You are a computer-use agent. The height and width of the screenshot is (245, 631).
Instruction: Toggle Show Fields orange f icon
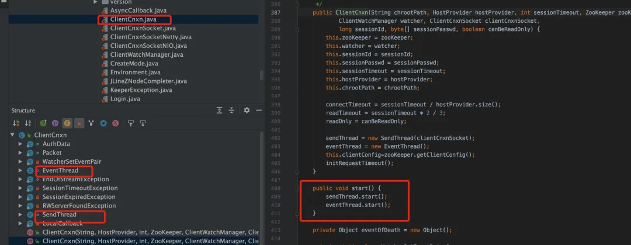click(x=67, y=123)
